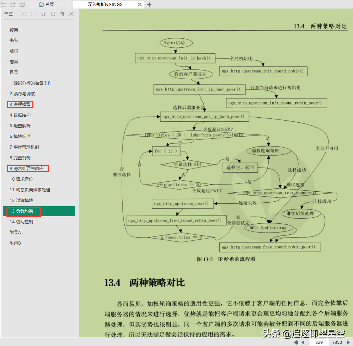The width and height of the screenshot is (353, 346).
Task: Click flowchart box ngx_http_upstream_init_round_robin_peer()
Action: point(277,103)
